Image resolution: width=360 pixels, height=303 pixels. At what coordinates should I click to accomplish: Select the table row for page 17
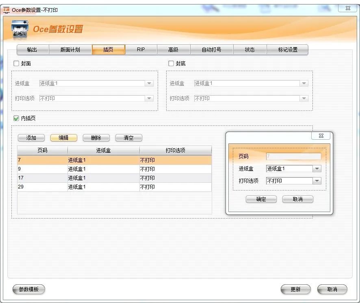click(114, 178)
